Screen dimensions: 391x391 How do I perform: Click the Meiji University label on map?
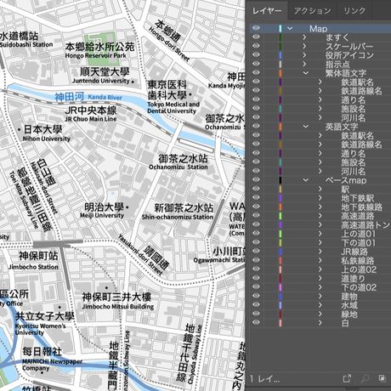tap(102, 216)
